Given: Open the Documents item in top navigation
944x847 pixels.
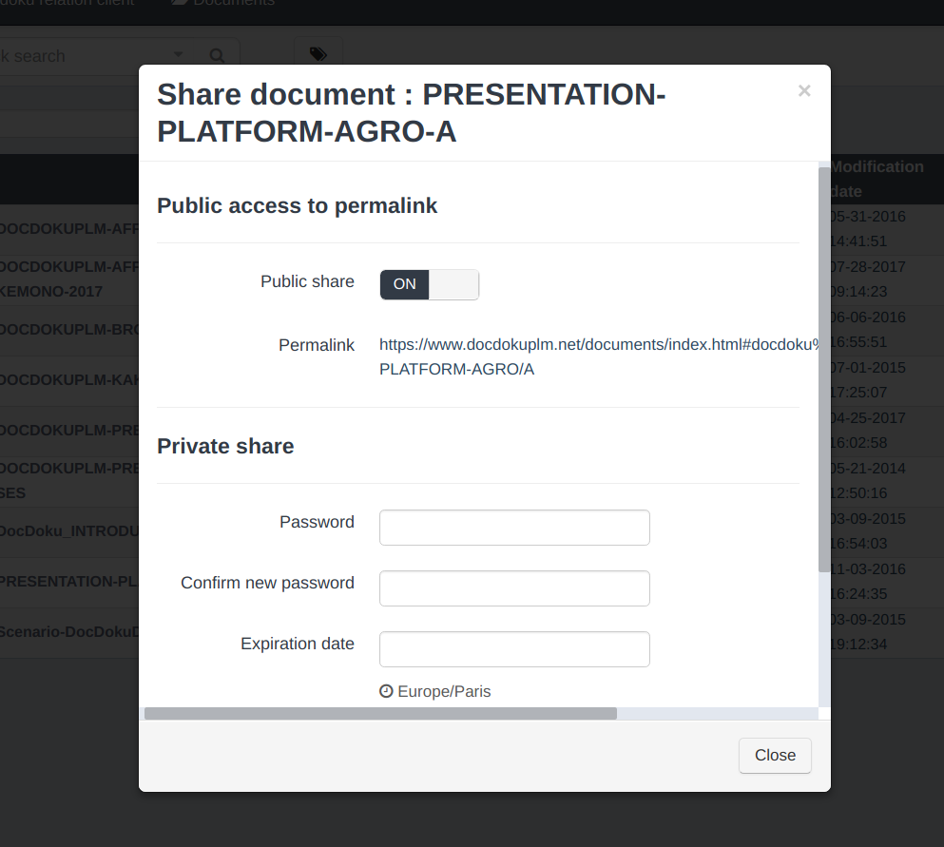Looking at the screenshot, I should coord(223,3).
